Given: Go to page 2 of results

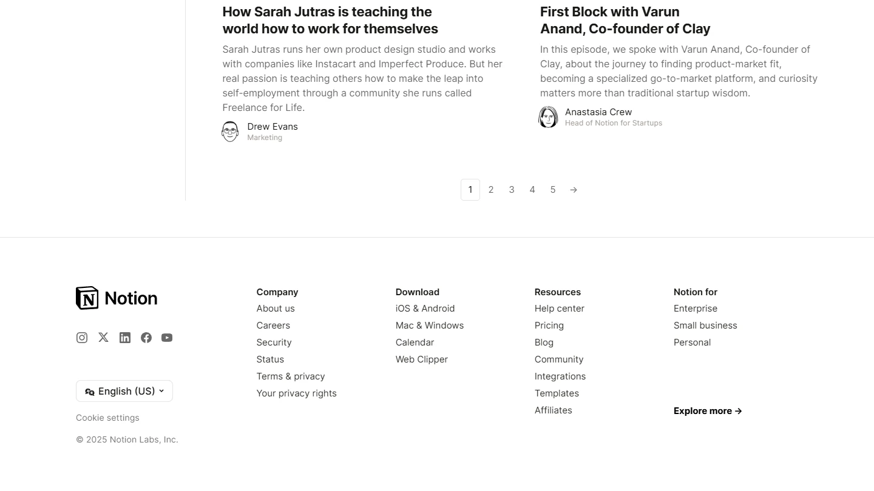Looking at the screenshot, I should pos(491,190).
